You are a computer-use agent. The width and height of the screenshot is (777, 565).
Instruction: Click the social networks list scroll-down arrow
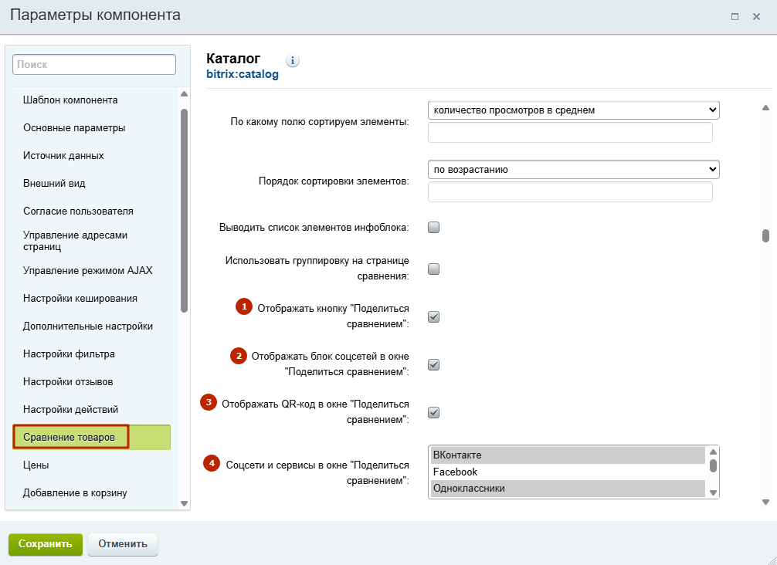(x=713, y=492)
